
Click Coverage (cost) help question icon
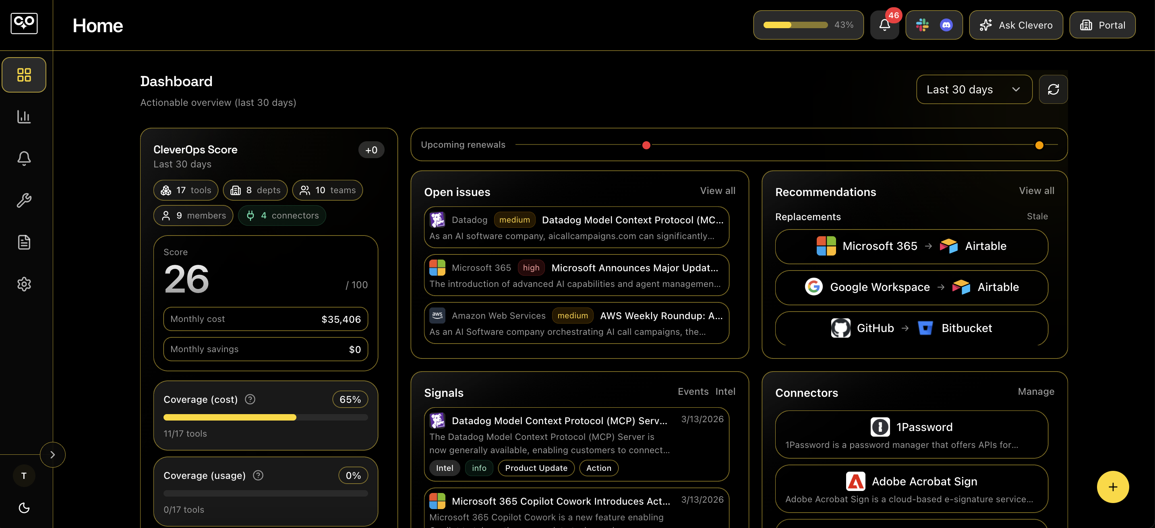click(250, 399)
